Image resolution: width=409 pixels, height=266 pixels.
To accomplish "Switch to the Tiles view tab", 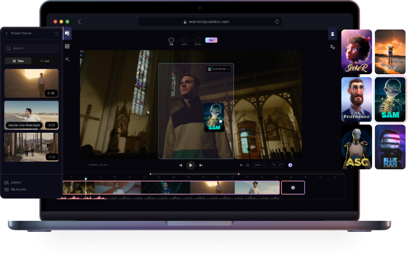I will tap(18, 61).
